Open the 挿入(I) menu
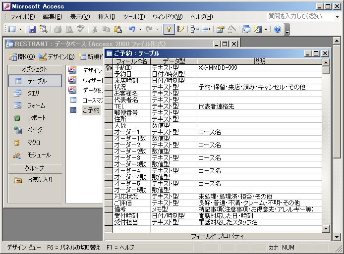The image size is (344, 254). pyautogui.click(x=107, y=17)
